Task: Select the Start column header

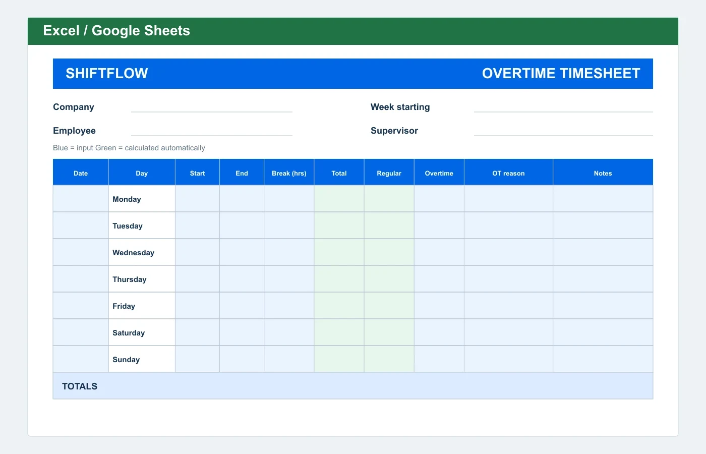Action: tap(197, 173)
